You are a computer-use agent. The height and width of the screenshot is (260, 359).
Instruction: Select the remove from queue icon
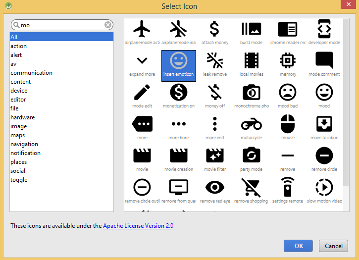[x=179, y=187]
